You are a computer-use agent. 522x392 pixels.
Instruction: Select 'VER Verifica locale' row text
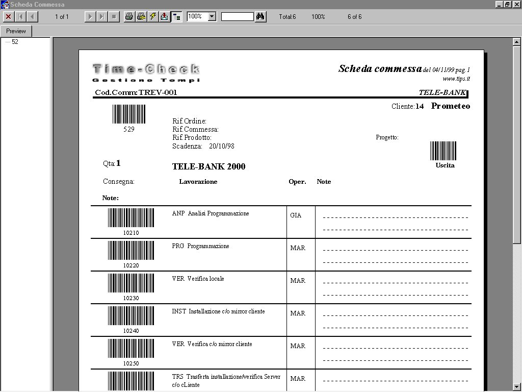tap(198, 279)
